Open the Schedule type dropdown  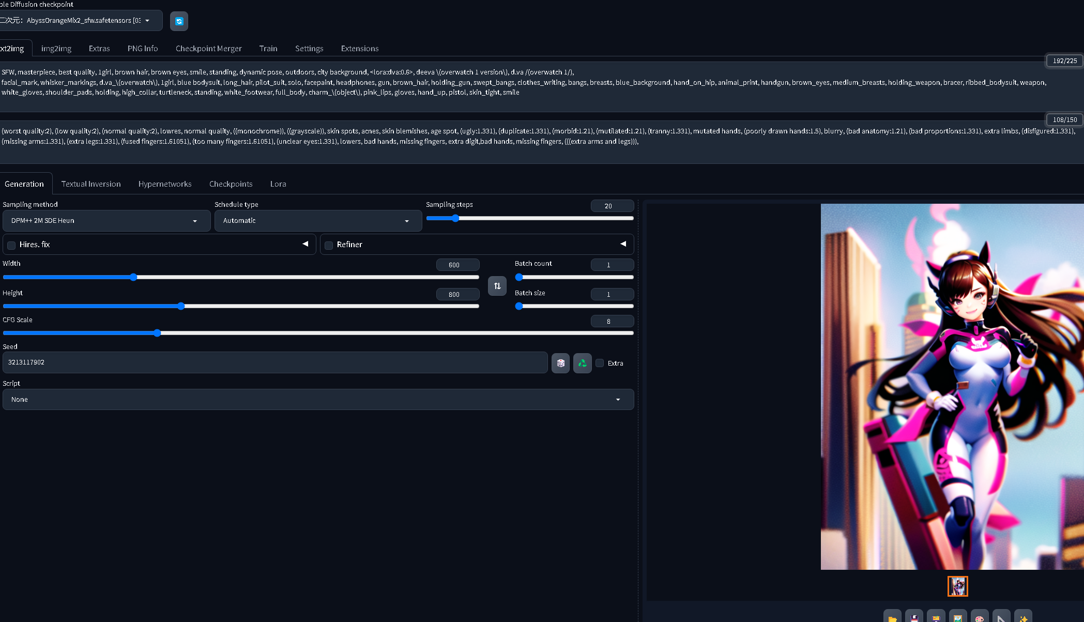pyautogui.click(x=318, y=221)
